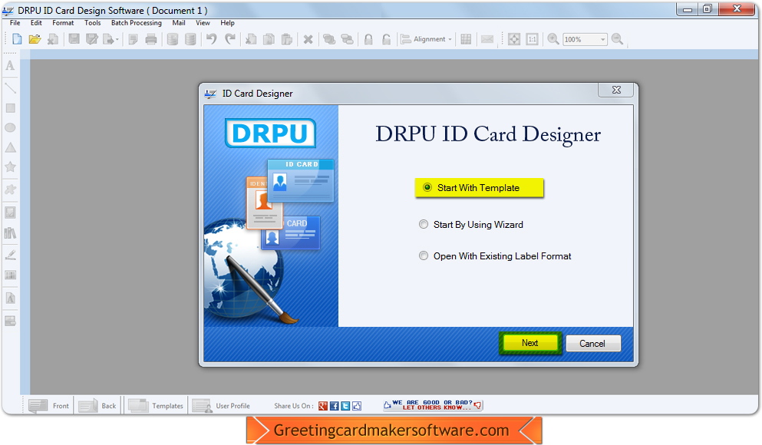Click the Cancel button in dialog
762x445 pixels.
tap(593, 344)
